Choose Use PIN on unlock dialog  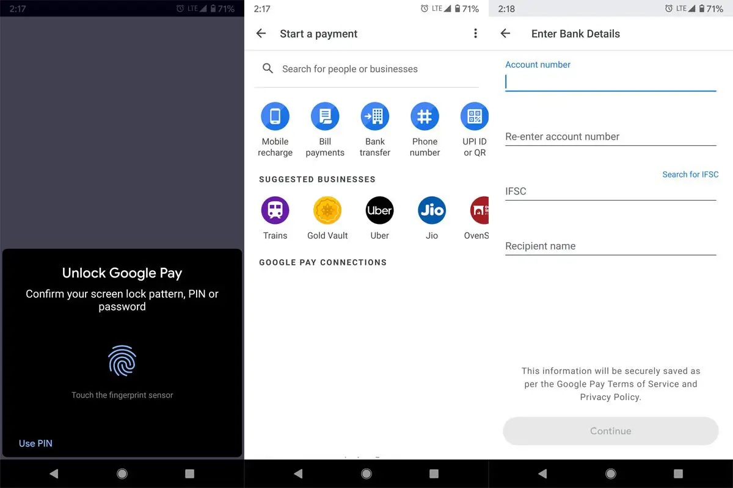(35, 443)
